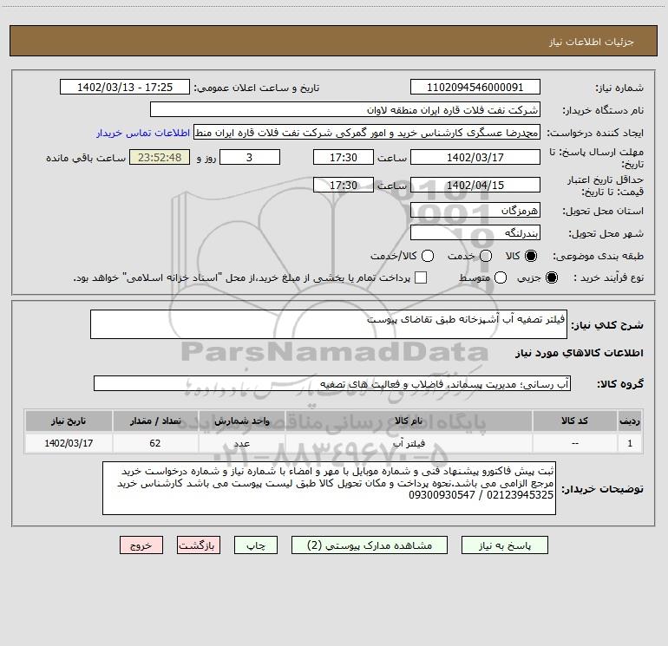668x646 pixels.
Task: Select the خدمت radio button
Action: coord(486,256)
